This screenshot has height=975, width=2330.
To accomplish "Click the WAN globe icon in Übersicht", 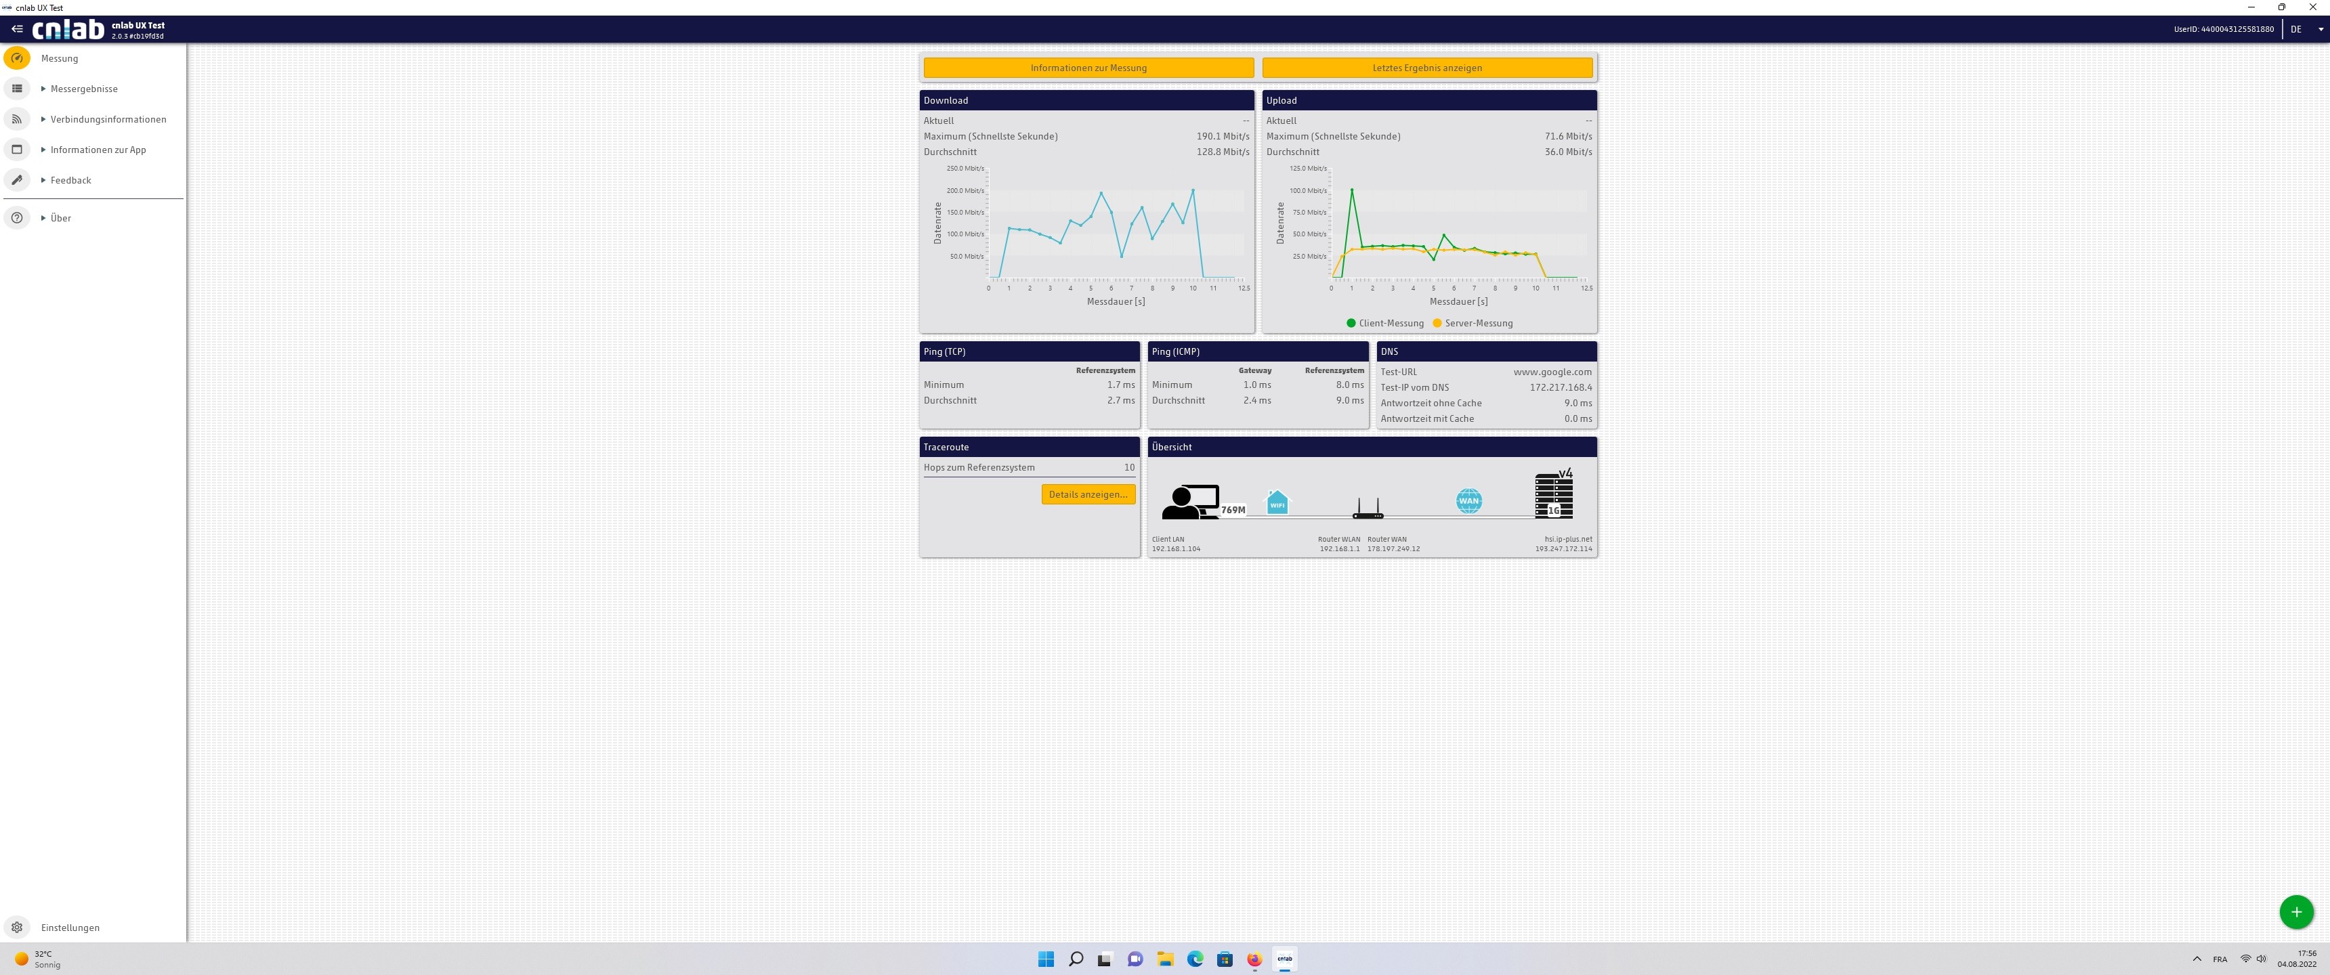I will click(x=1468, y=500).
